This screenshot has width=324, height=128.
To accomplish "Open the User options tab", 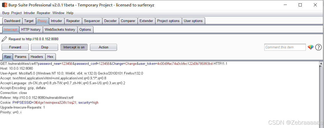I will pyautogui.click(x=193, y=21).
